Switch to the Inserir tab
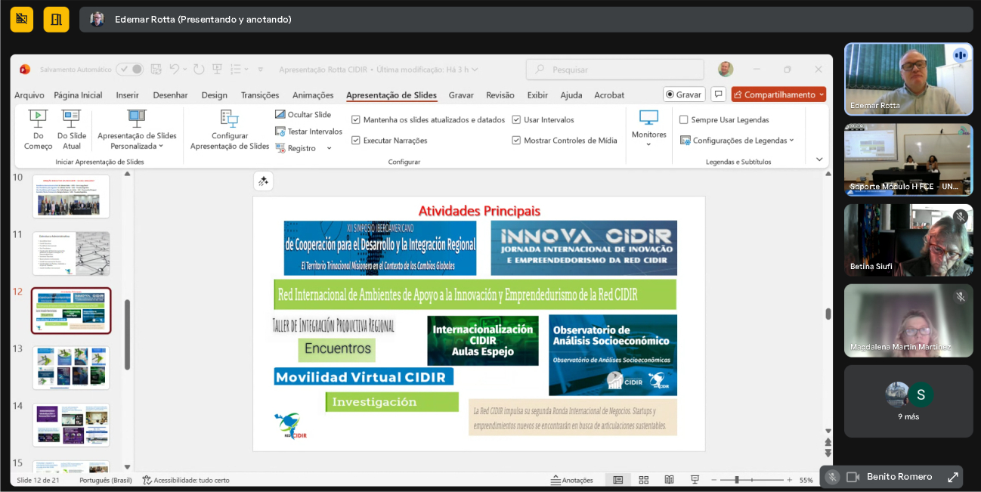The image size is (981, 492). pos(127,95)
